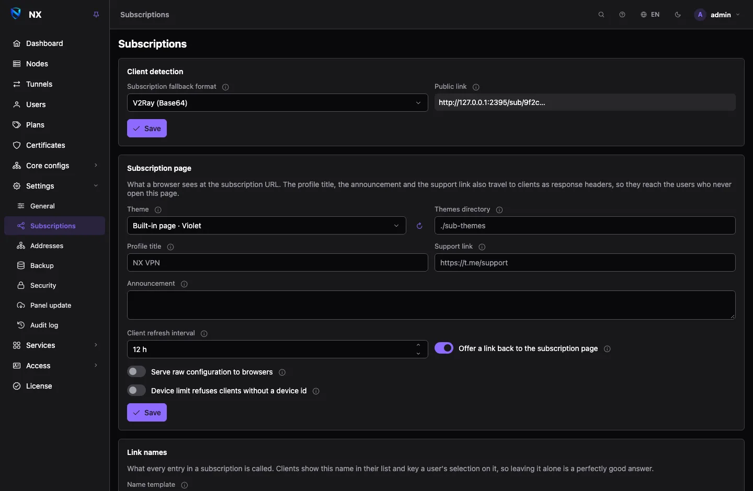Show info for Public link

pos(476,87)
